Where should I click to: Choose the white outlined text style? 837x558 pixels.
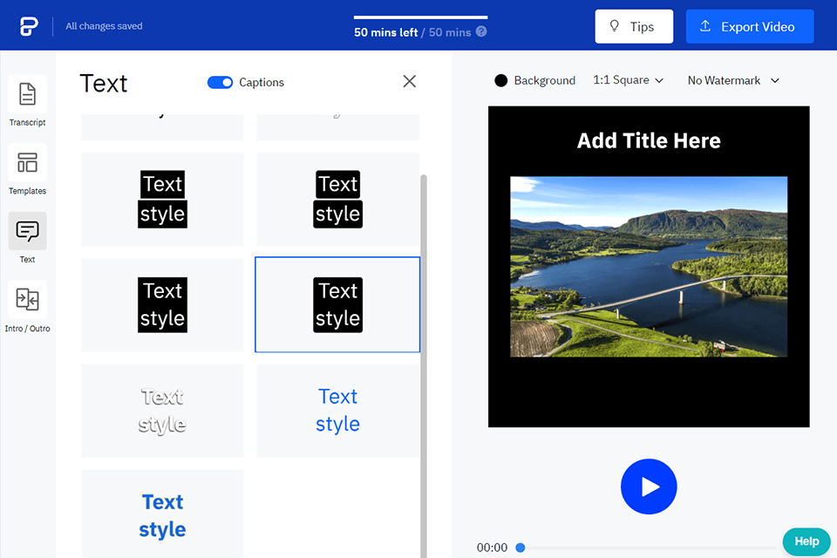(x=162, y=411)
